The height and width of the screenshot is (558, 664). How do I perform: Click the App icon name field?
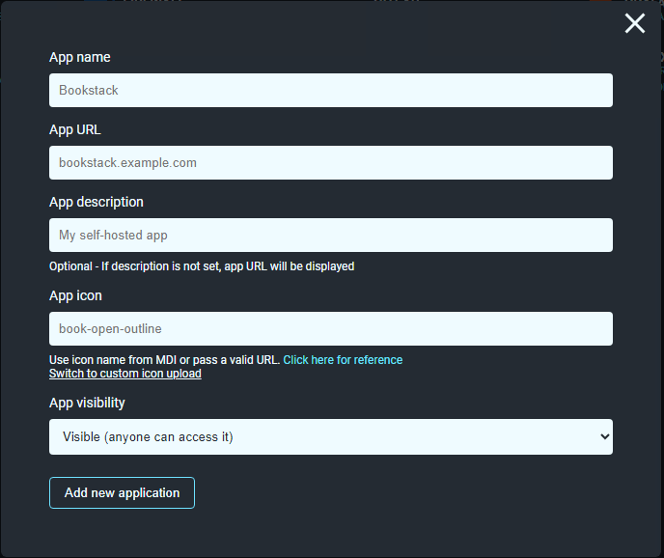click(x=330, y=329)
